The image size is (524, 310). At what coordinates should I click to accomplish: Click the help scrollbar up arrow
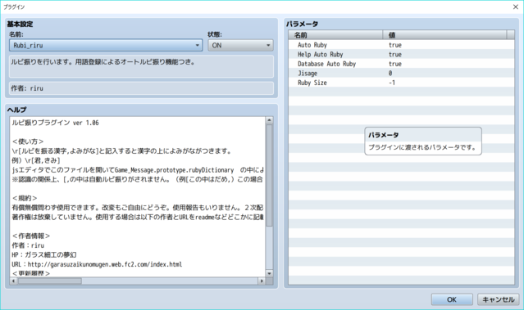tap(269, 120)
